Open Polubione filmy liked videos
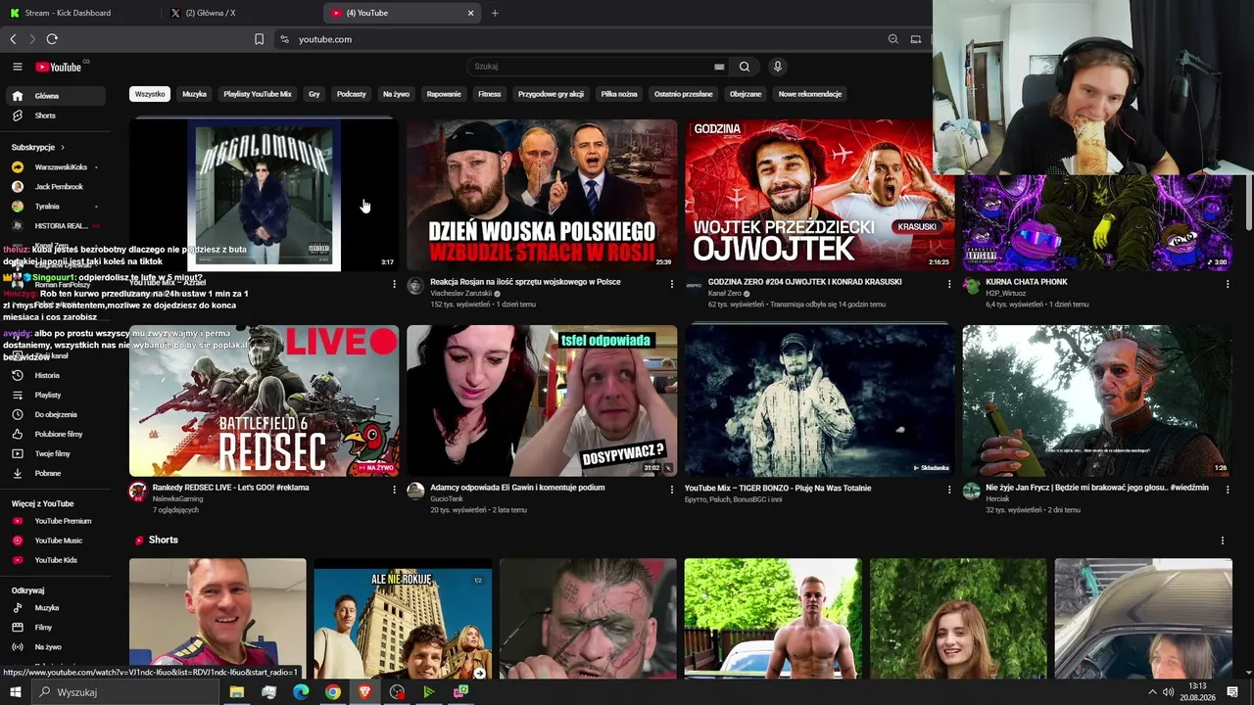1254x705 pixels. pos(56,434)
